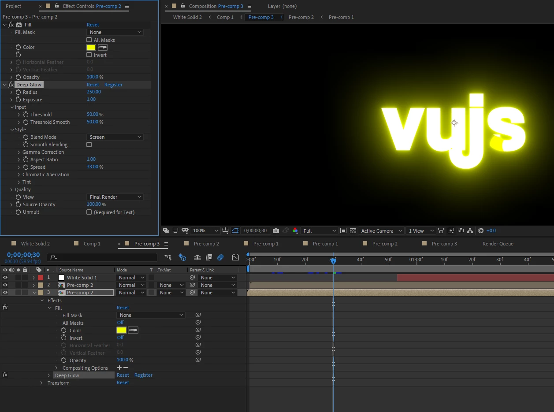The height and width of the screenshot is (412, 554).
Task: Open the Fill Mask dropdown in Effect Controls
Action: point(115,32)
